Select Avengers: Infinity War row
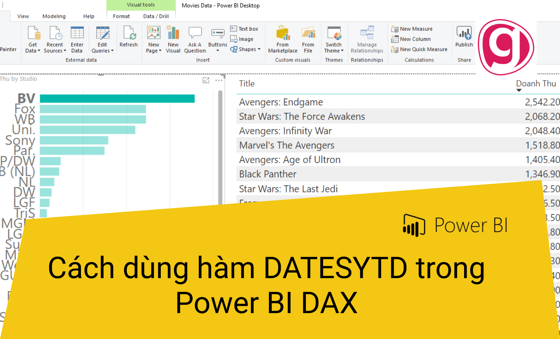 (398, 130)
